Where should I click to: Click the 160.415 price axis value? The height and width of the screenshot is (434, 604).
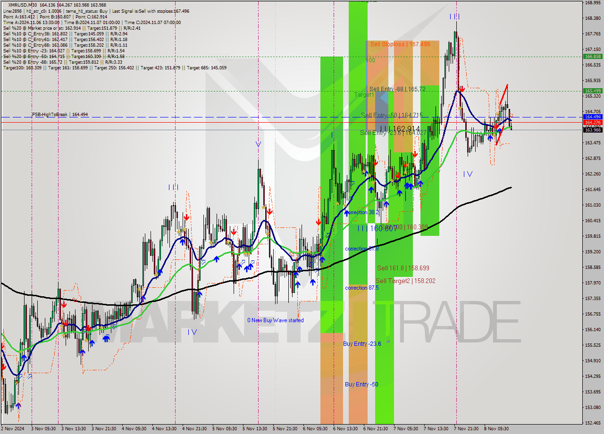(x=593, y=220)
